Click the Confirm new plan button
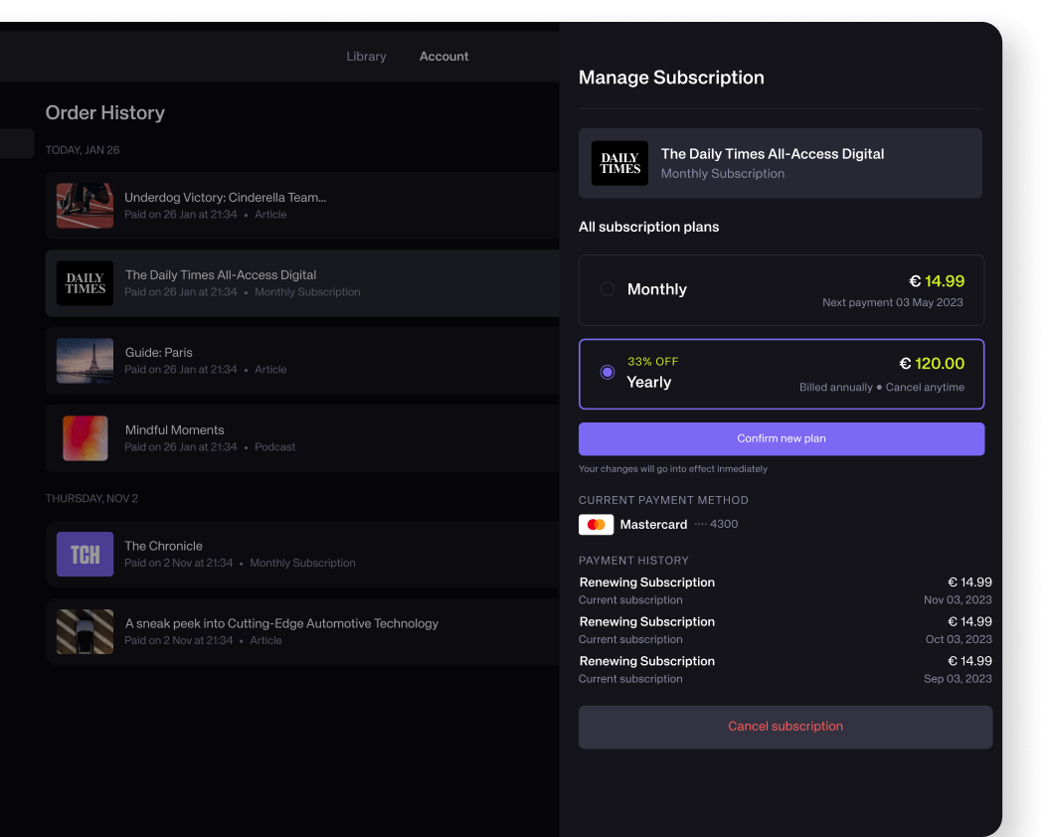 coord(781,438)
